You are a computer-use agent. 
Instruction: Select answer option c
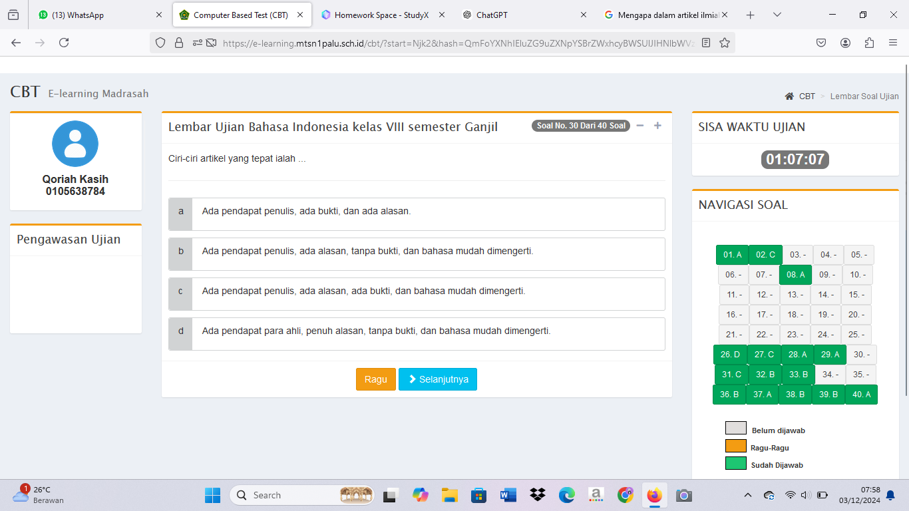click(x=417, y=294)
